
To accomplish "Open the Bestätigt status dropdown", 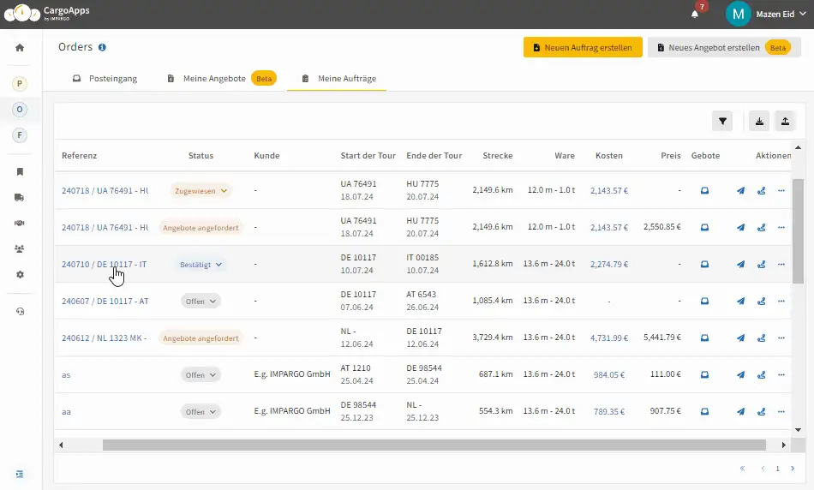I will pyautogui.click(x=201, y=265).
